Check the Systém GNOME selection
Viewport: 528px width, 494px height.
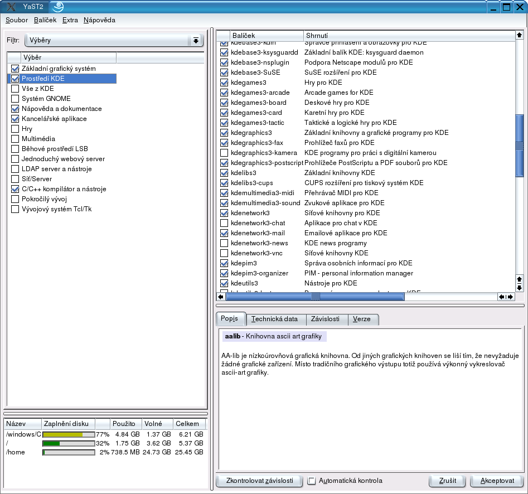(15, 99)
